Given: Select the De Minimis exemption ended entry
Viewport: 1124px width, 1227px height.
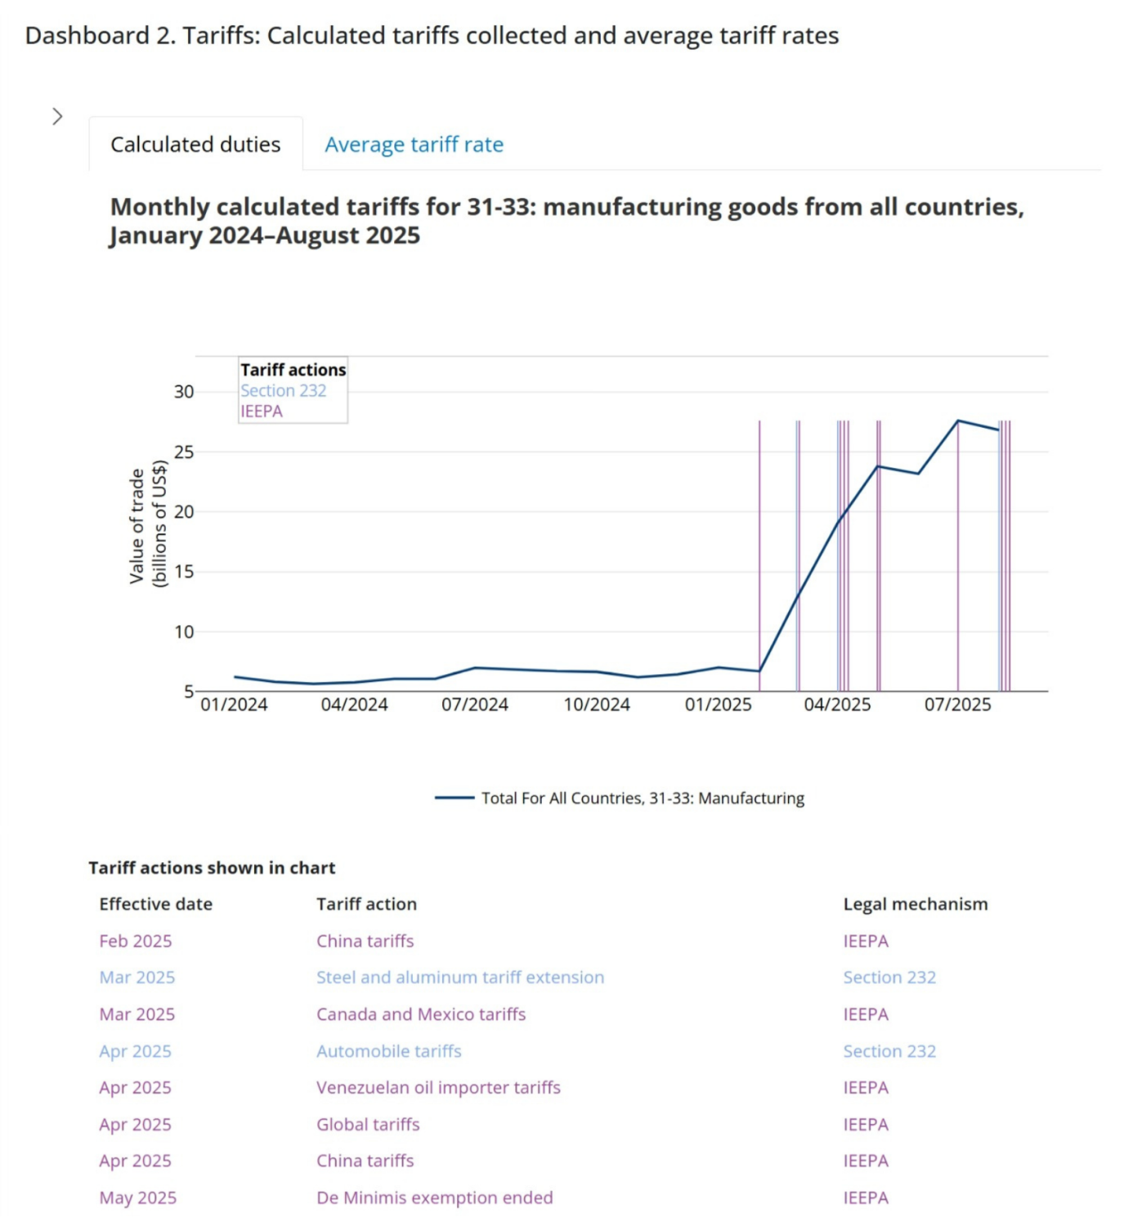Looking at the screenshot, I should tap(434, 1197).
